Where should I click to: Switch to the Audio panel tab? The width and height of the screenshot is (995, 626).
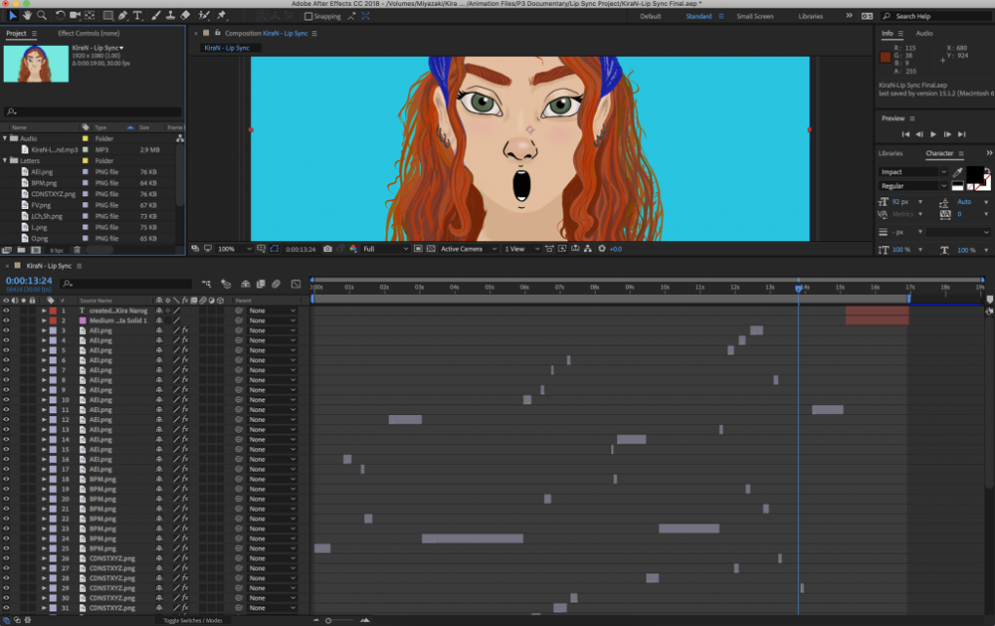click(x=924, y=33)
